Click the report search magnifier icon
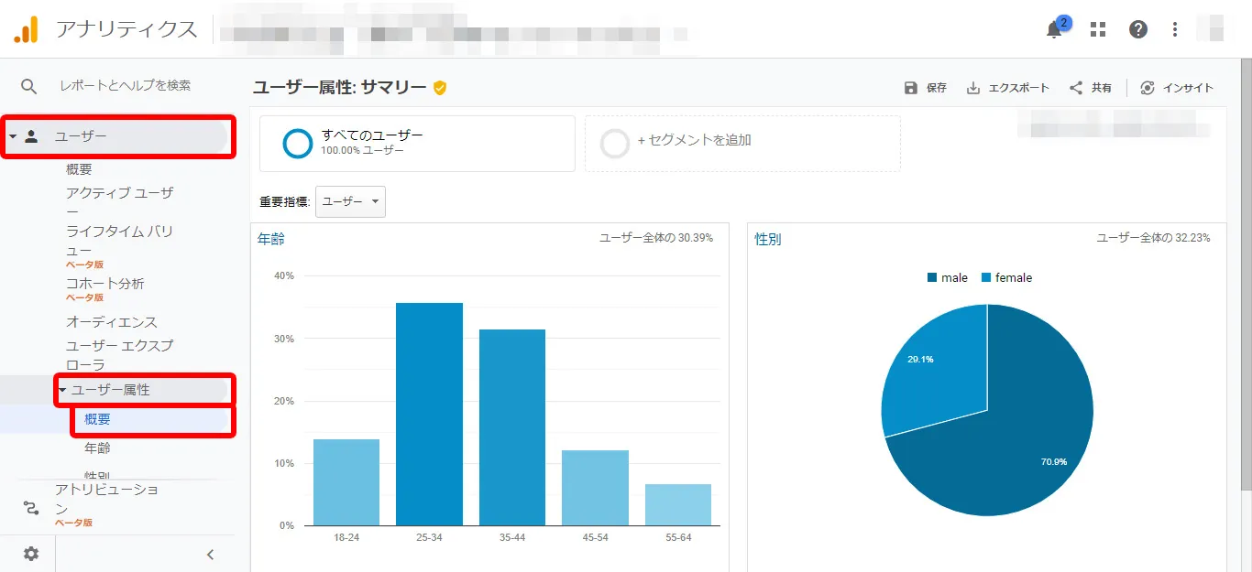This screenshot has width=1252, height=572. [27, 85]
